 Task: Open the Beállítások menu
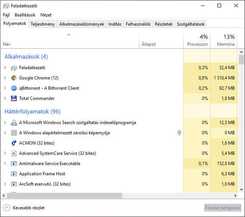[25, 15]
